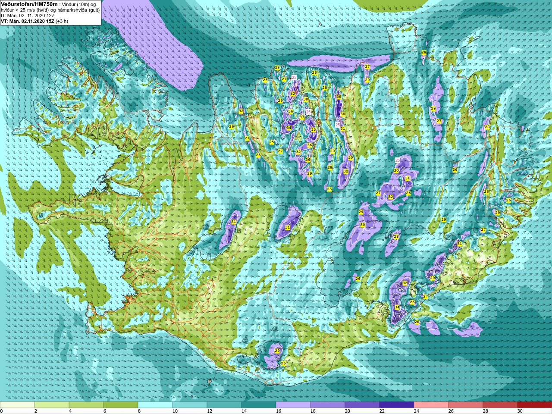This screenshot has width=552, height=414.
Task: Select the light green 2–4 m/s legend swatch
Action: click(52, 405)
